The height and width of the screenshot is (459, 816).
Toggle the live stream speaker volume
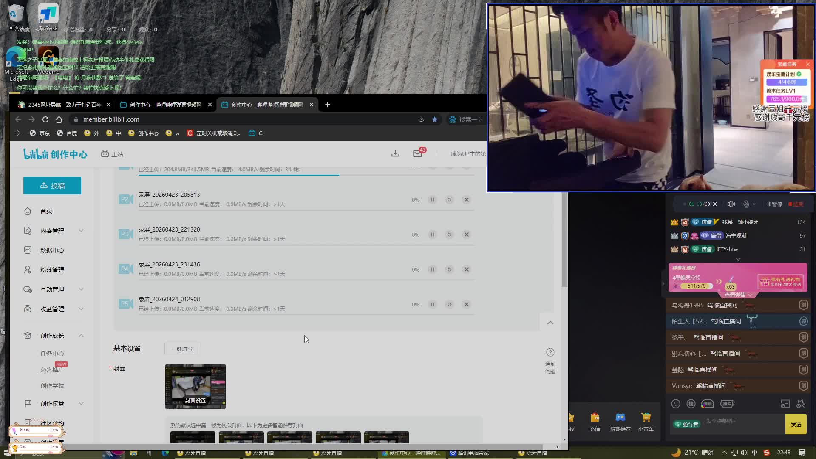[731, 204]
